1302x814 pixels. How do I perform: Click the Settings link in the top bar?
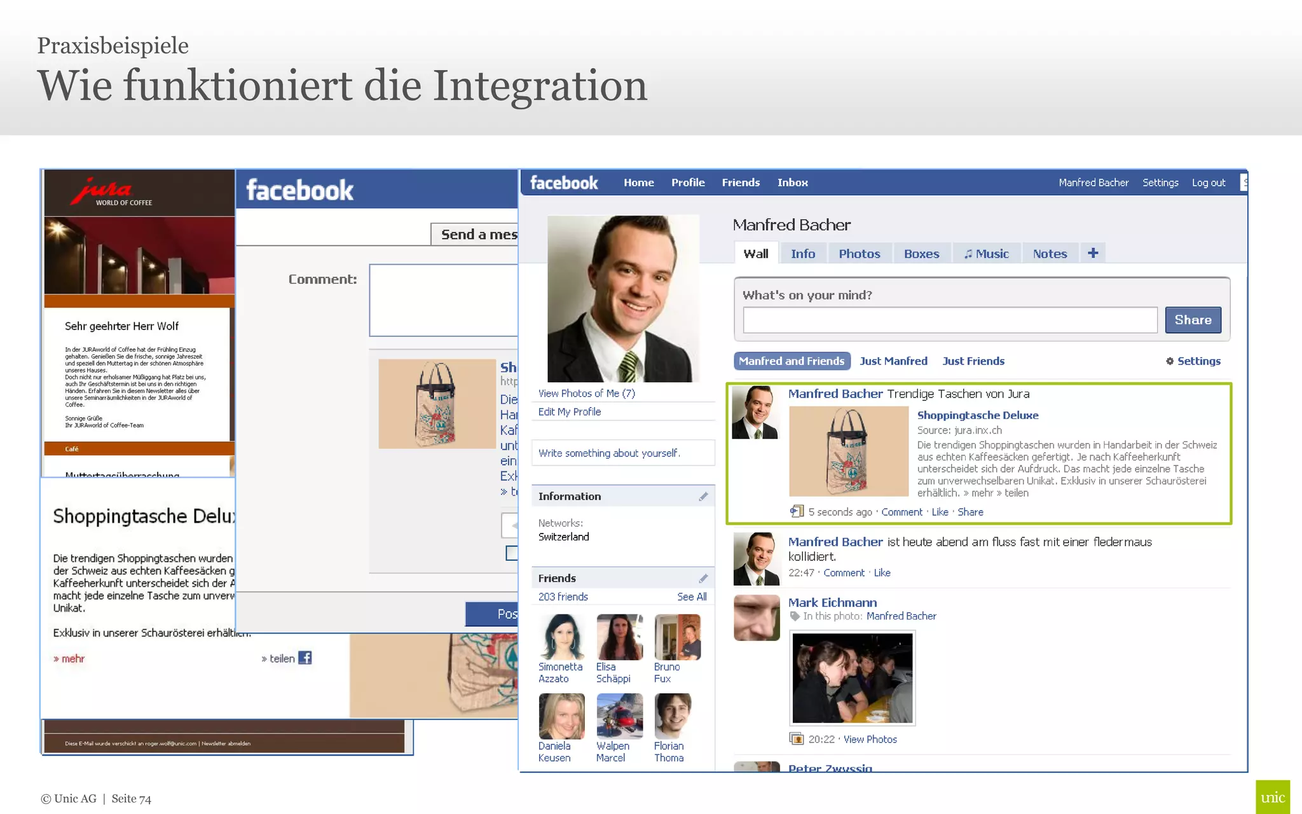pyautogui.click(x=1160, y=183)
